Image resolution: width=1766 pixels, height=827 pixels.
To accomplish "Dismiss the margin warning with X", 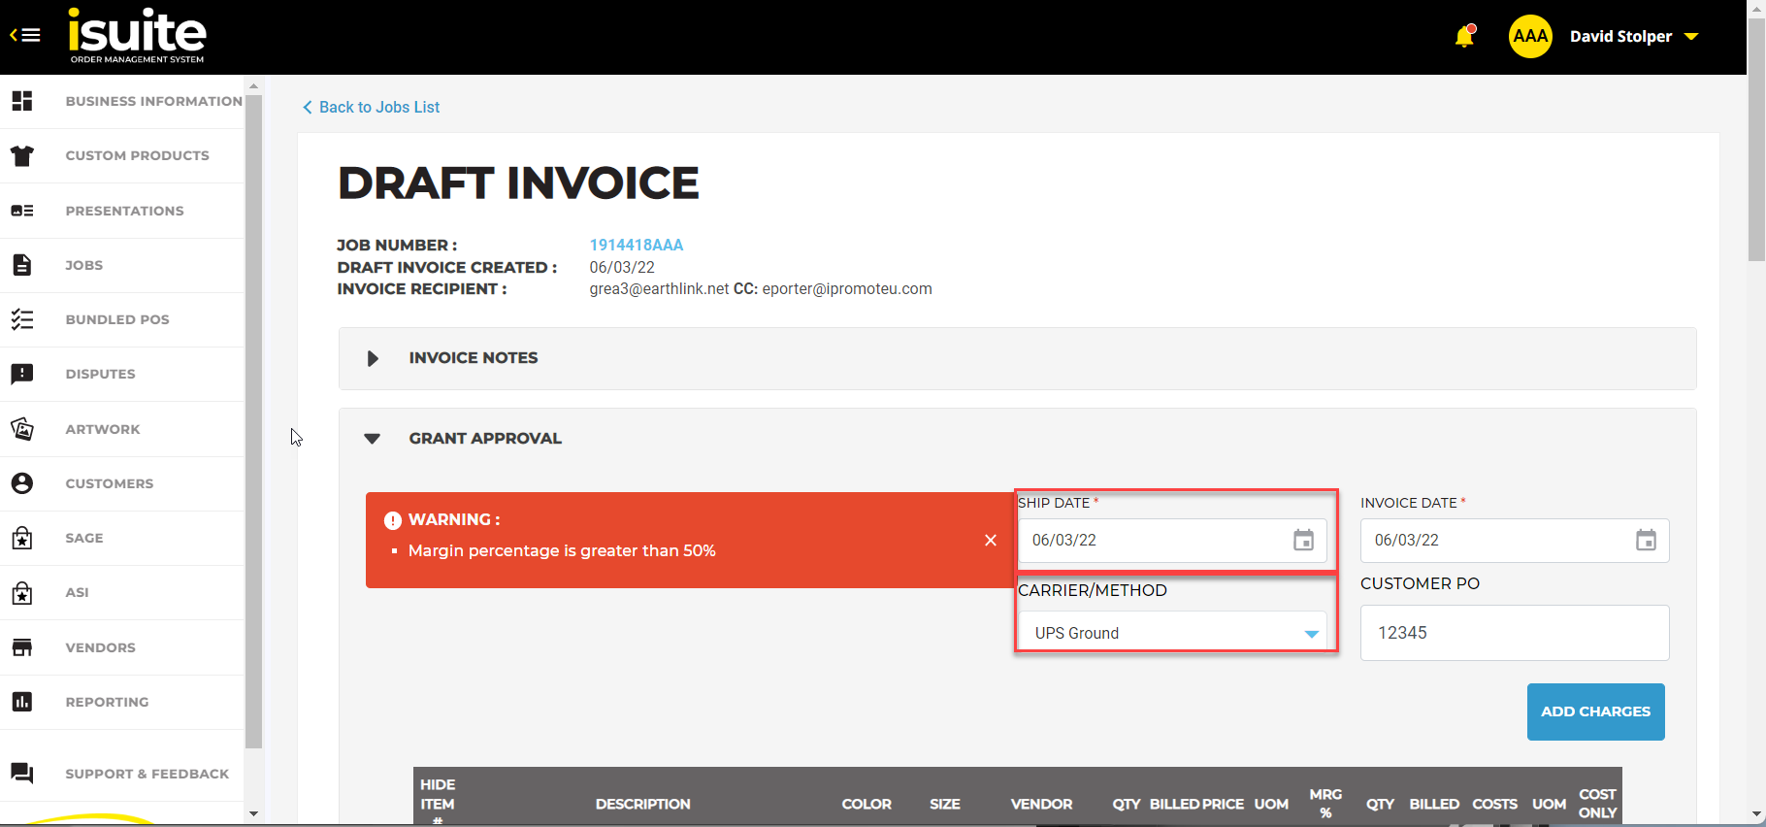I will tap(991, 541).
